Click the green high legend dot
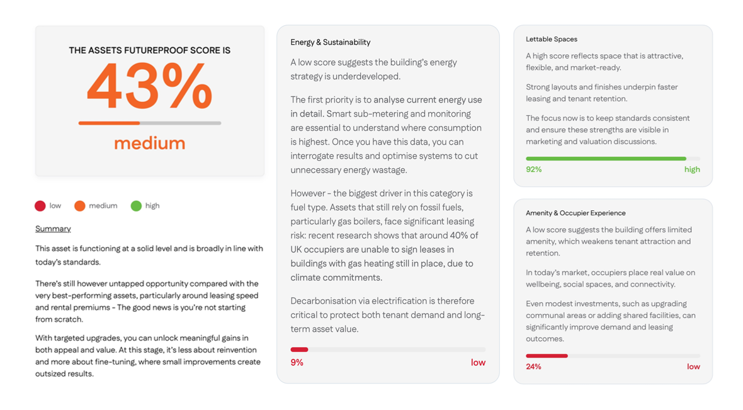Viewport: 743px width, 410px height. point(136,206)
